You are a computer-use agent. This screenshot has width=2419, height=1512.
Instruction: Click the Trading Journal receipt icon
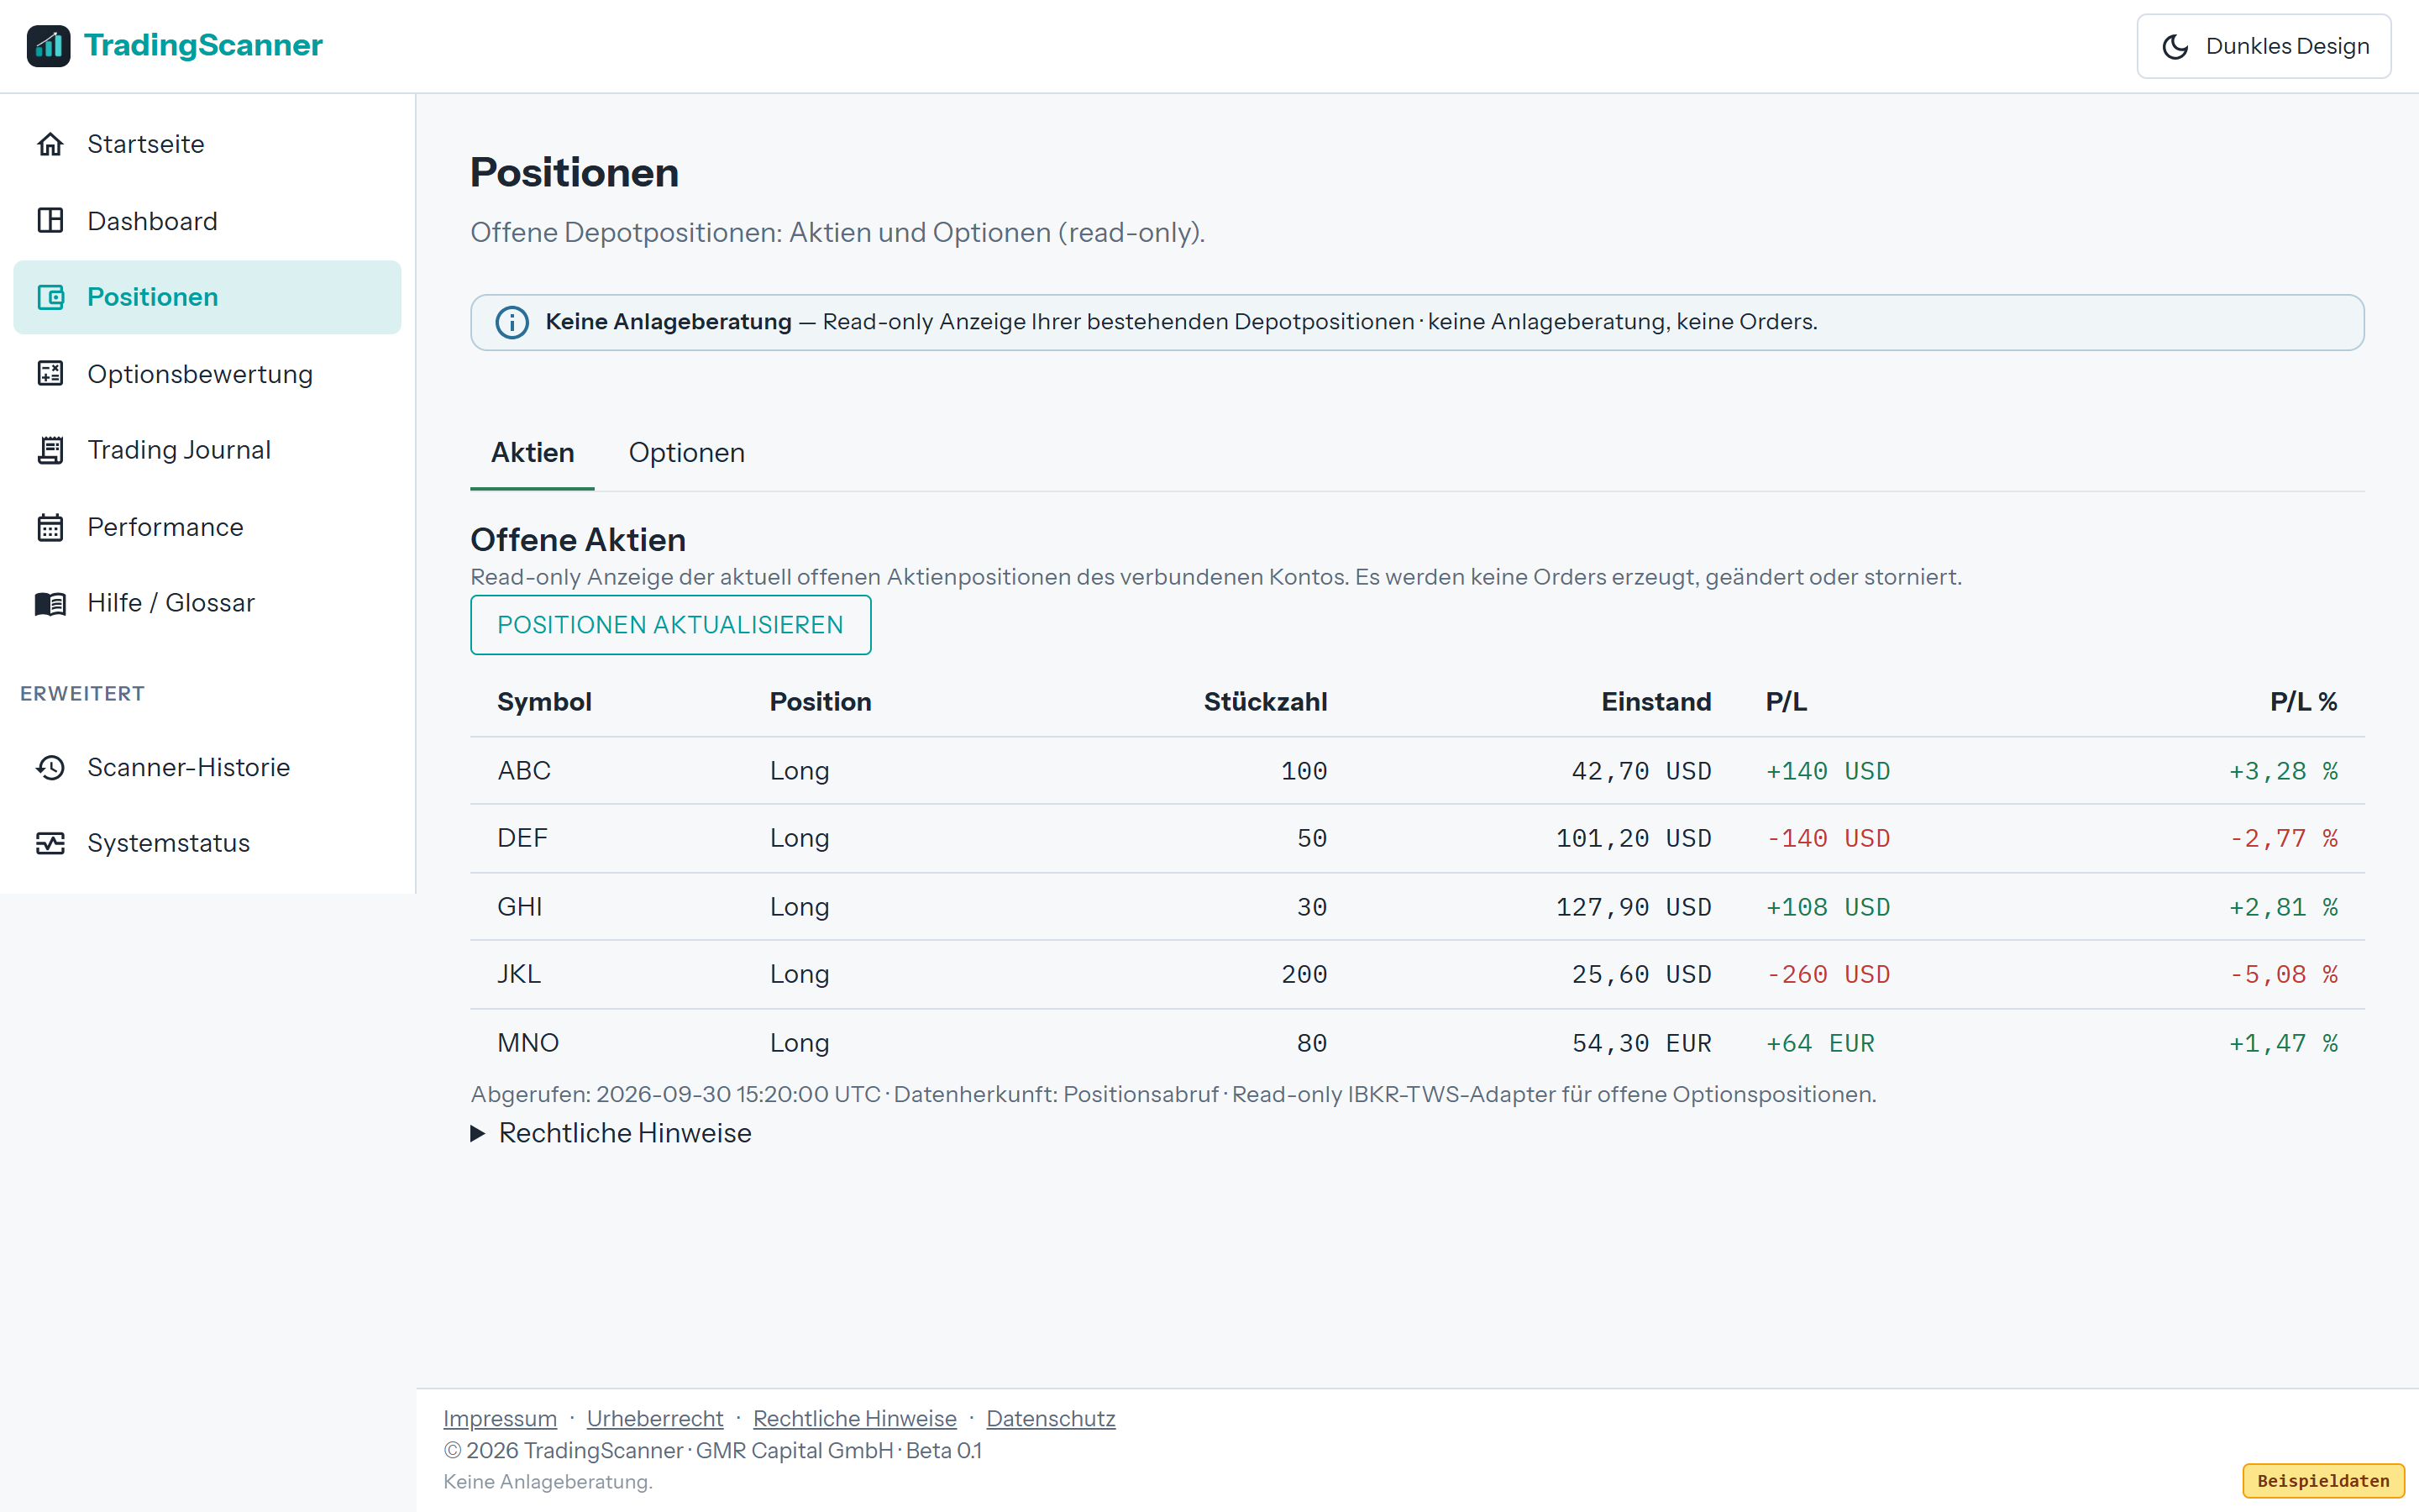pyautogui.click(x=50, y=450)
